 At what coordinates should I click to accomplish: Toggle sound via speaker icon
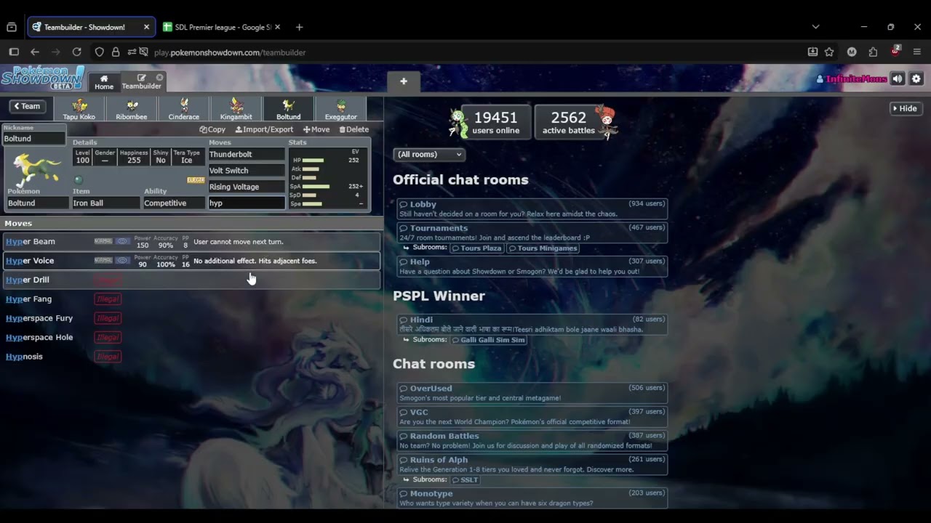(x=898, y=78)
